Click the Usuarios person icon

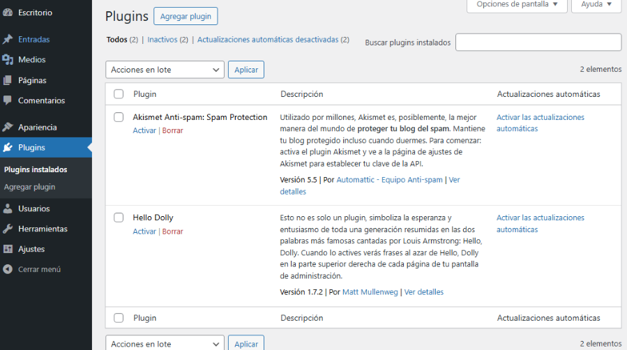point(8,208)
